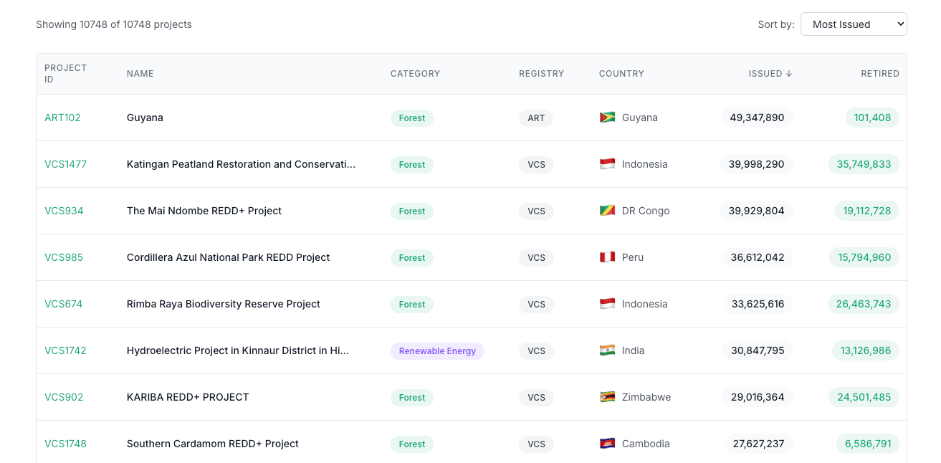Select the Forest category badge on Guyana row
Image resolution: width=941 pixels, height=463 pixels.
pyautogui.click(x=412, y=118)
